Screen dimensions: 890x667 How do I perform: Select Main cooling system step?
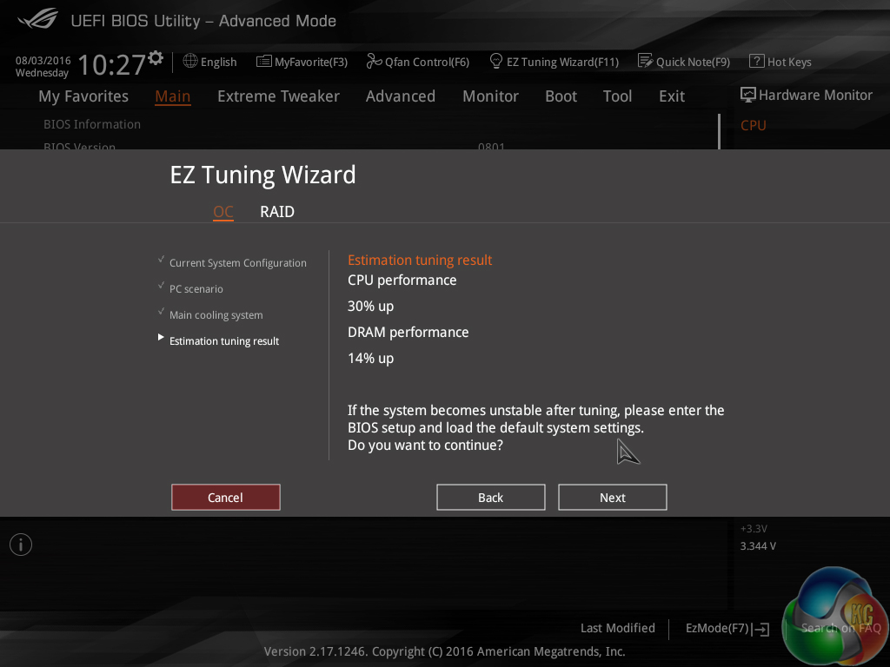(216, 314)
